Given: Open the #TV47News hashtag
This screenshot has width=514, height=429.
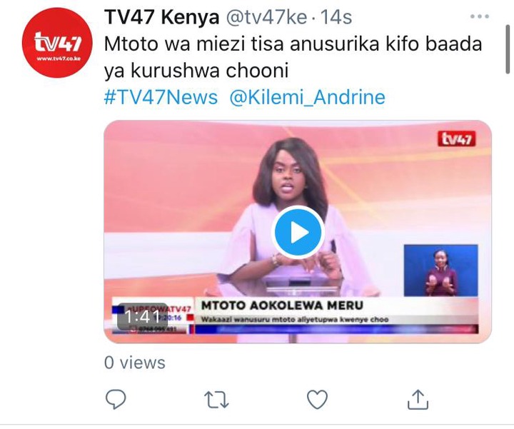Looking at the screenshot, I should coord(161,97).
